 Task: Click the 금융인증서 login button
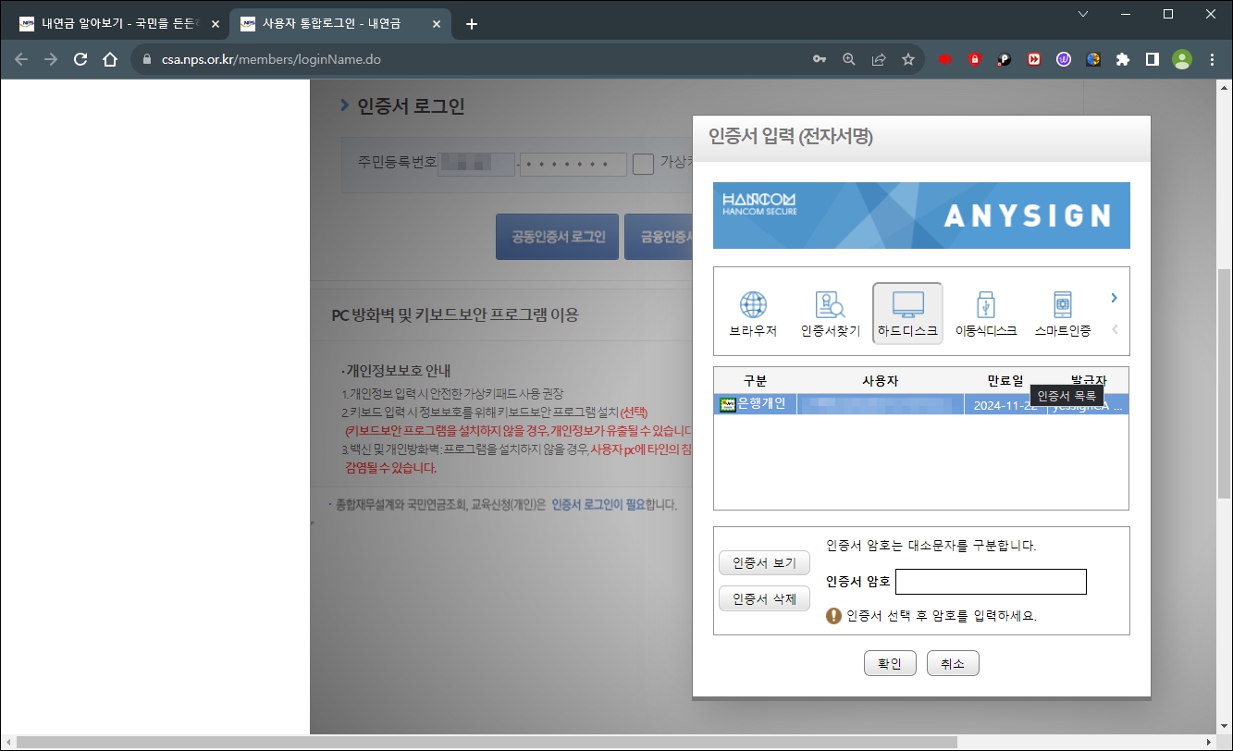[659, 237]
